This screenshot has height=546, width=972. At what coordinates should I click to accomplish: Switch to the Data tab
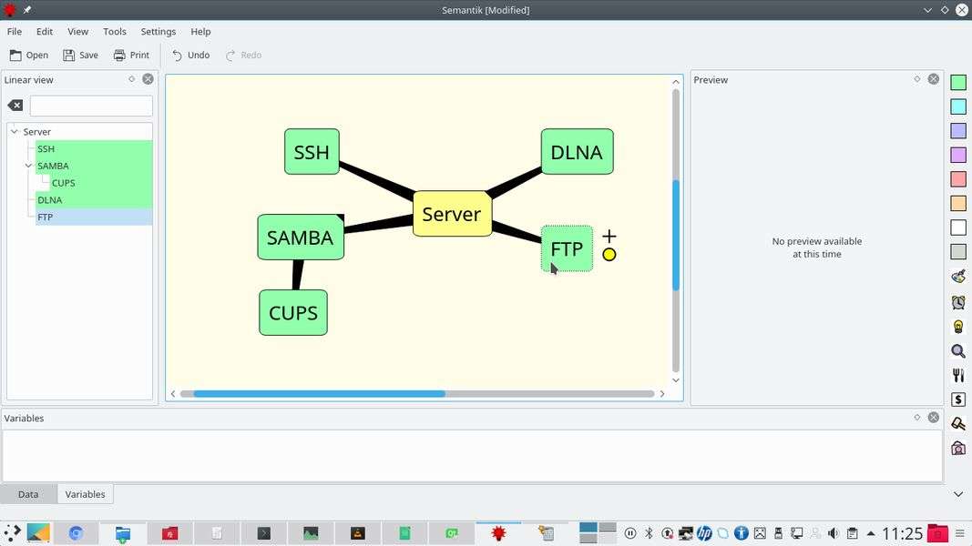(x=28, y=494)
